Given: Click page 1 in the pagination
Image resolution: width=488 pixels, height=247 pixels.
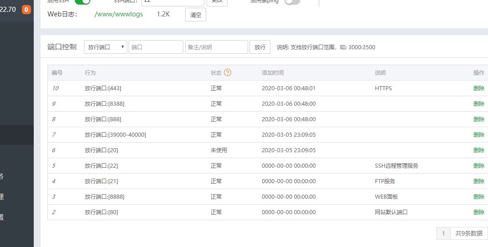Looking at the screenshot, I should click(443, 233).
